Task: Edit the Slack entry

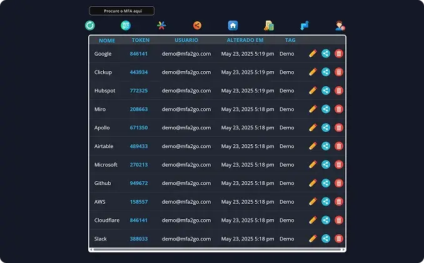Action: [313, 239]
